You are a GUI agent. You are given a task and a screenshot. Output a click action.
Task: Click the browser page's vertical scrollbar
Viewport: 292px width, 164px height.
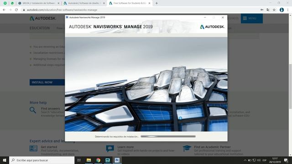pos(290,86)
